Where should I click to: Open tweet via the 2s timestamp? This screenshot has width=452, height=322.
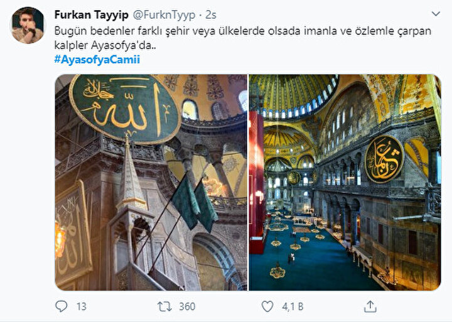211,14
